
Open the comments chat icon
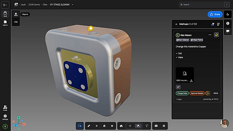point(228,31)
